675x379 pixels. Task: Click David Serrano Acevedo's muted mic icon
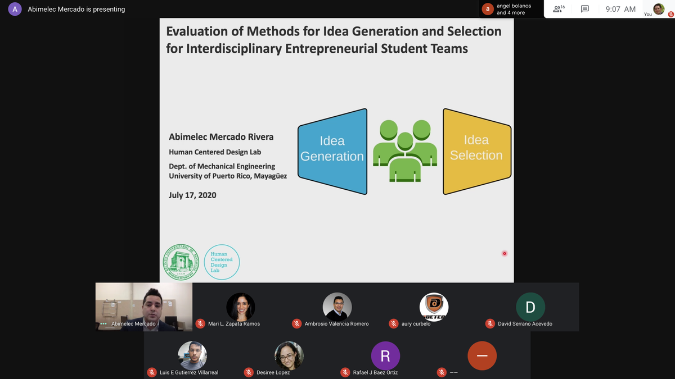(x=490, y=323)
